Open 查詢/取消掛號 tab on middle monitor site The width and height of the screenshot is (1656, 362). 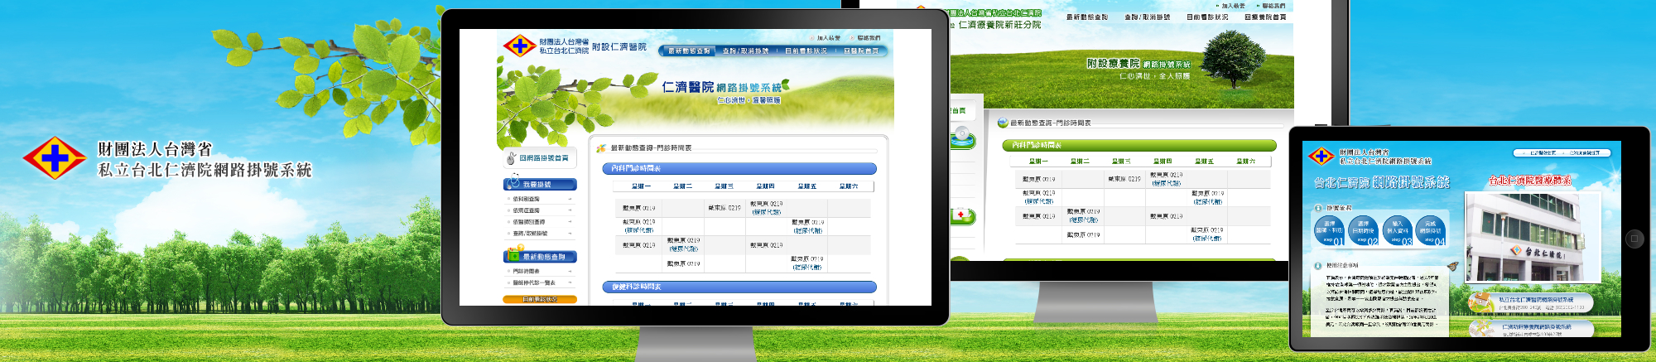point(1147,17)
